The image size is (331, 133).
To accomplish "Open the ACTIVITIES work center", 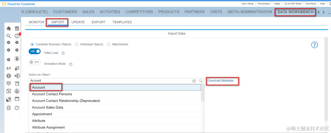I will pos(110,12).
